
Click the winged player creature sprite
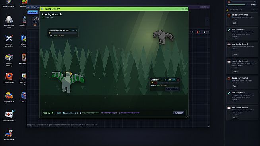coord(68,82)
